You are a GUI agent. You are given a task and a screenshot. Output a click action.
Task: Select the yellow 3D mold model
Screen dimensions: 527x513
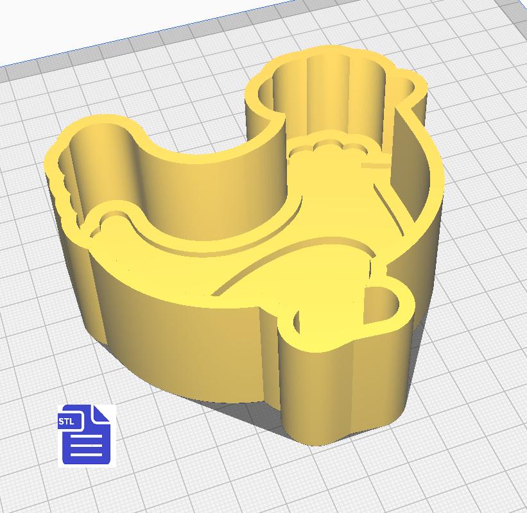245,245
